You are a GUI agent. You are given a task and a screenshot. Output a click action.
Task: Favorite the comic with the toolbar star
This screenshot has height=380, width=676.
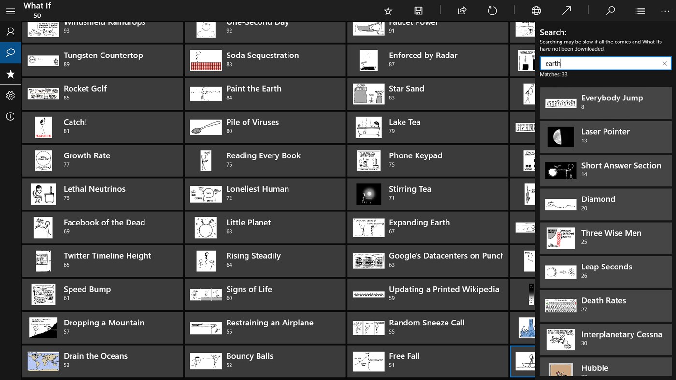388,11
